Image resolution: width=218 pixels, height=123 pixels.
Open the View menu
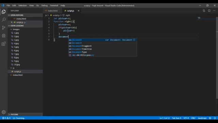[31, 5]
